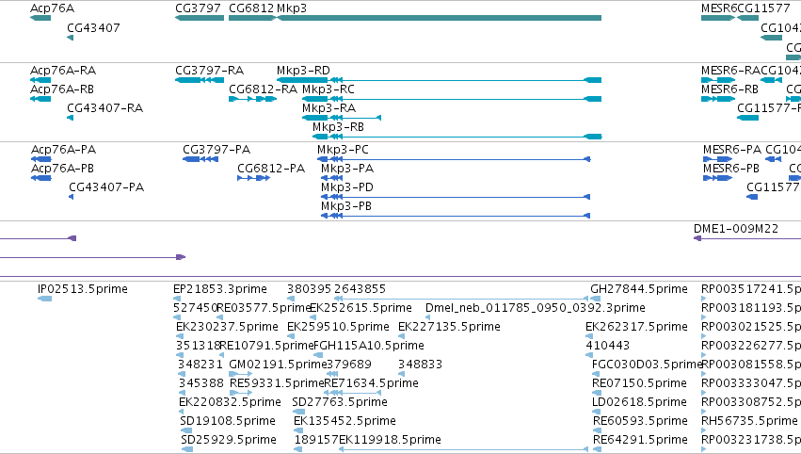This screenshot has height=454, width=801.
Task: Select transcript Mkp3-RB
Action: (457, 137)
